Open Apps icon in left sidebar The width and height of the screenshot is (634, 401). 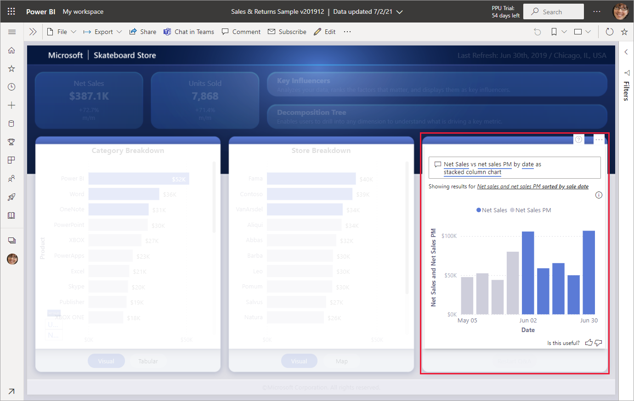click(11, 160)
